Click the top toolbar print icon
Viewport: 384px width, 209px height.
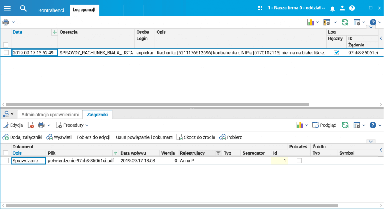tap(6, 22)
